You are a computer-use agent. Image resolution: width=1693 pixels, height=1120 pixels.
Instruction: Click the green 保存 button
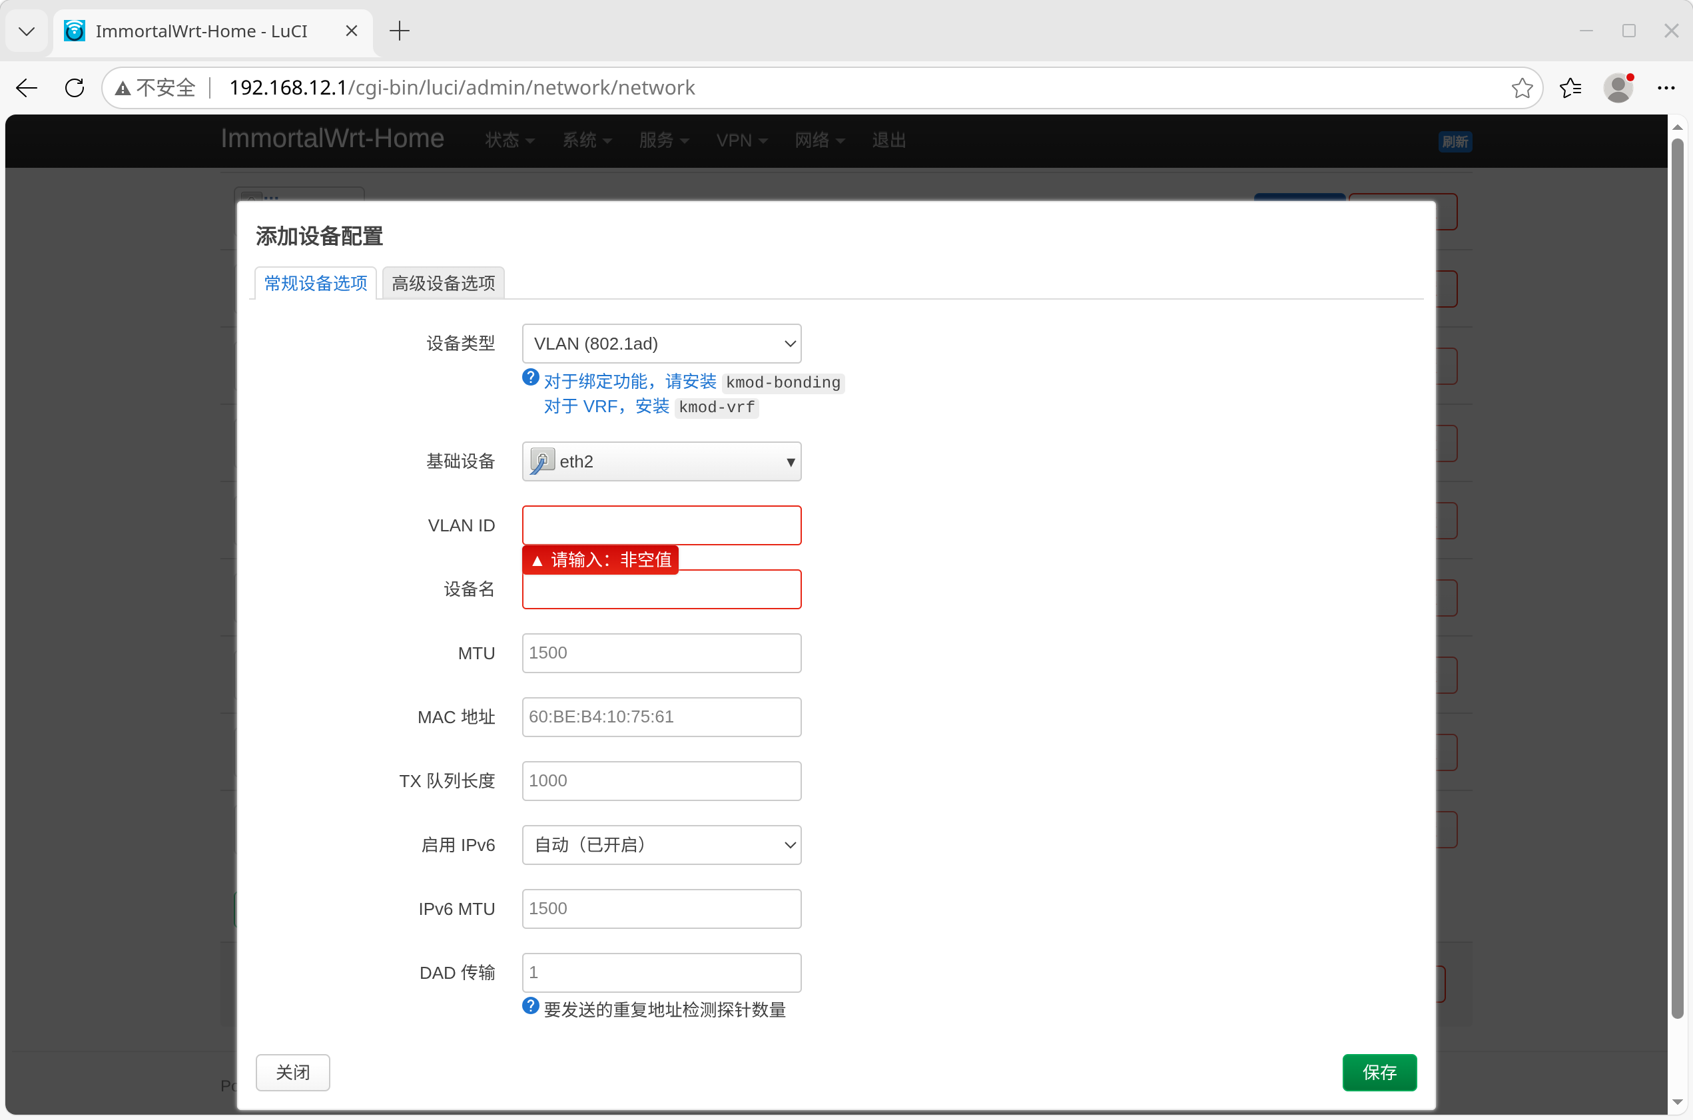click(x=1379, y=1072)
